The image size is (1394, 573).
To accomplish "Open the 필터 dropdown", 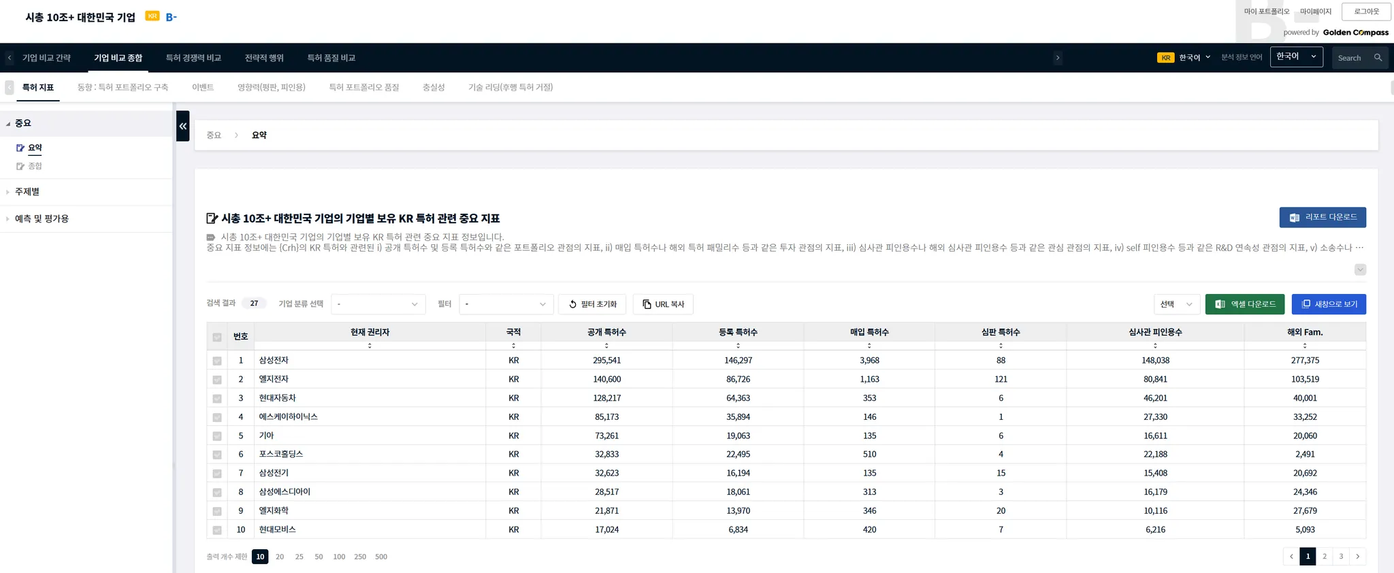I will (506, 304).
